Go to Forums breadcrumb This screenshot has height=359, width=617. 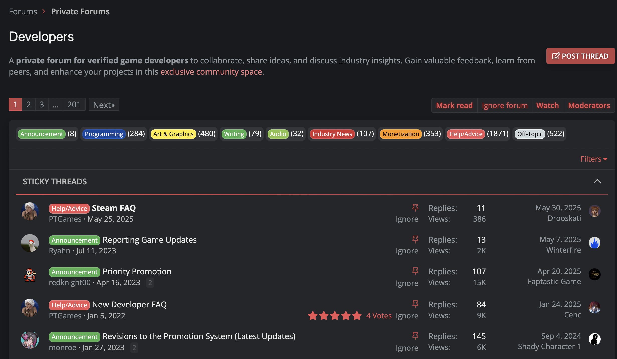23,11
